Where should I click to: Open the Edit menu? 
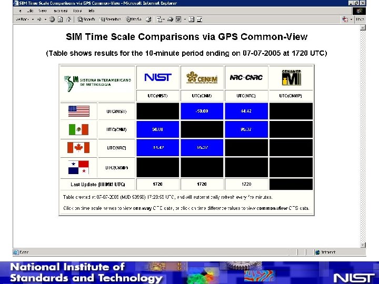point(30,11)
